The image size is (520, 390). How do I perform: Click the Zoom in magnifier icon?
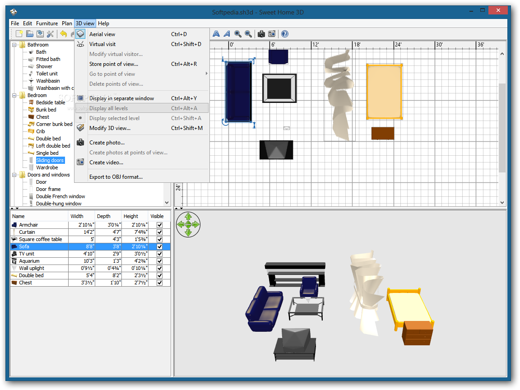point(238,34)
